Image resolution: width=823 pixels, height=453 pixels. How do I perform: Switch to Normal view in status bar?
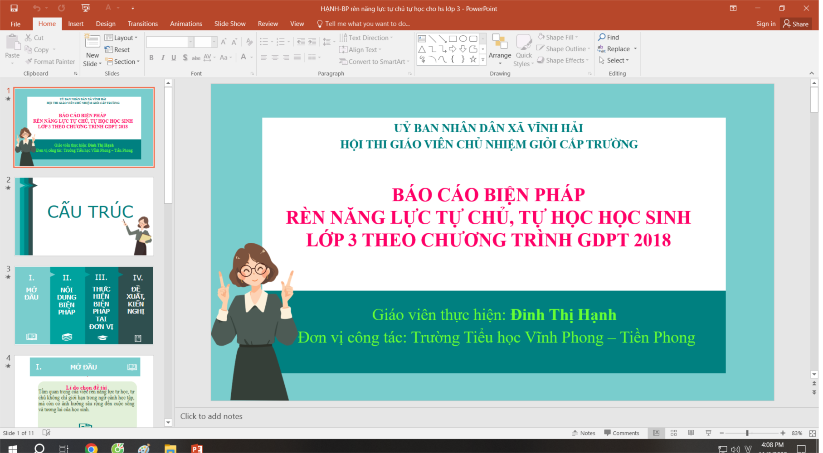[x=656, y=433]
